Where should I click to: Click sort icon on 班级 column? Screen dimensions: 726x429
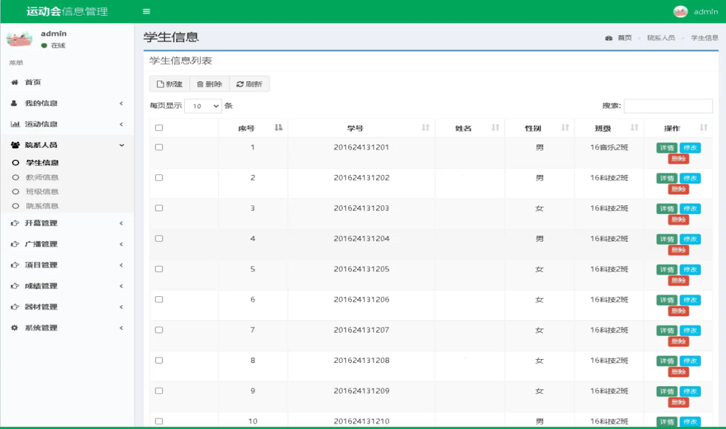(x=634, y=128)
